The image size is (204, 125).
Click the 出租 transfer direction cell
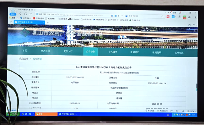coord(157,78)
